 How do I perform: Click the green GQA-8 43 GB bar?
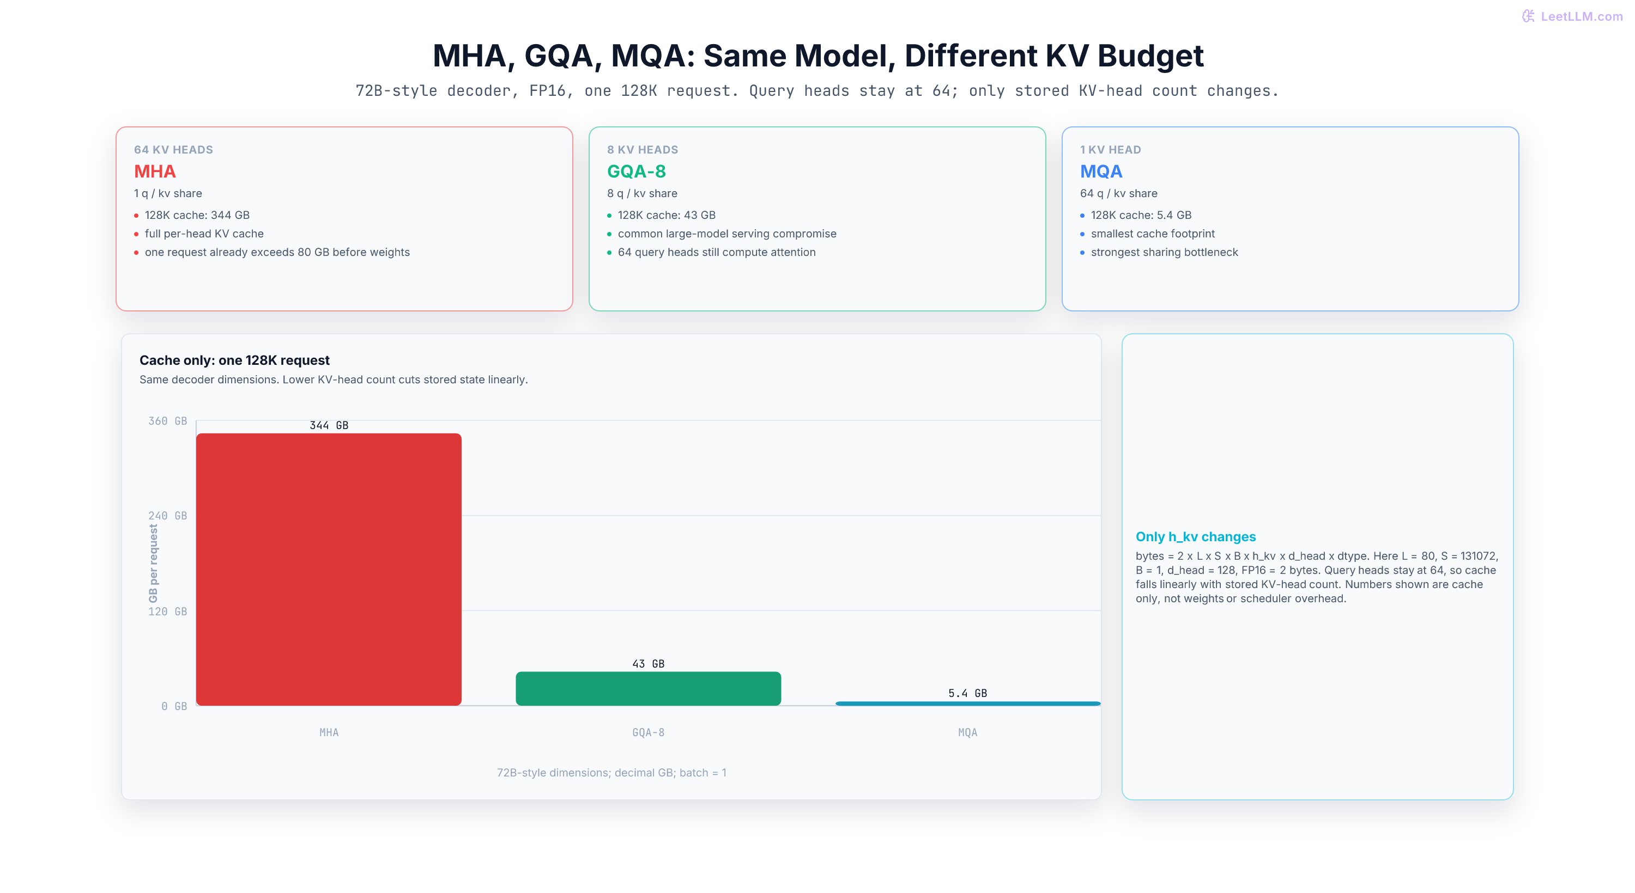coord(648,688)
